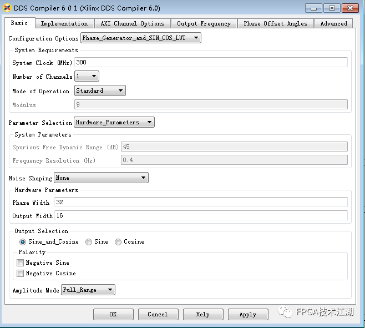Select the Sine_and_Cosine radio button
This screenshot has width=365, height=328.
23,242
